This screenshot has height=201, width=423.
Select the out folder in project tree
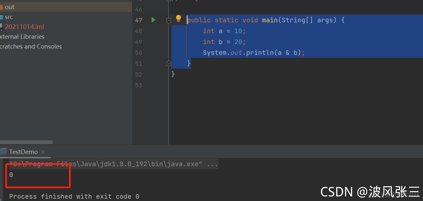coord(66,7)
